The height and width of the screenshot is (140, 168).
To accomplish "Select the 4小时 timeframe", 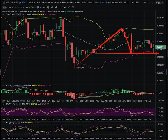I will click(102, 2).
